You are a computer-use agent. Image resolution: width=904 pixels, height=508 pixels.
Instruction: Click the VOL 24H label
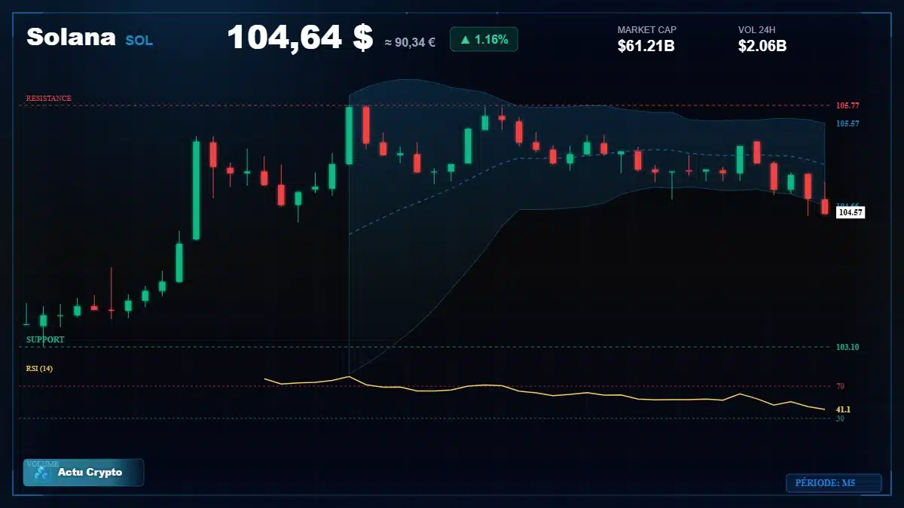[x=757, y=30]
